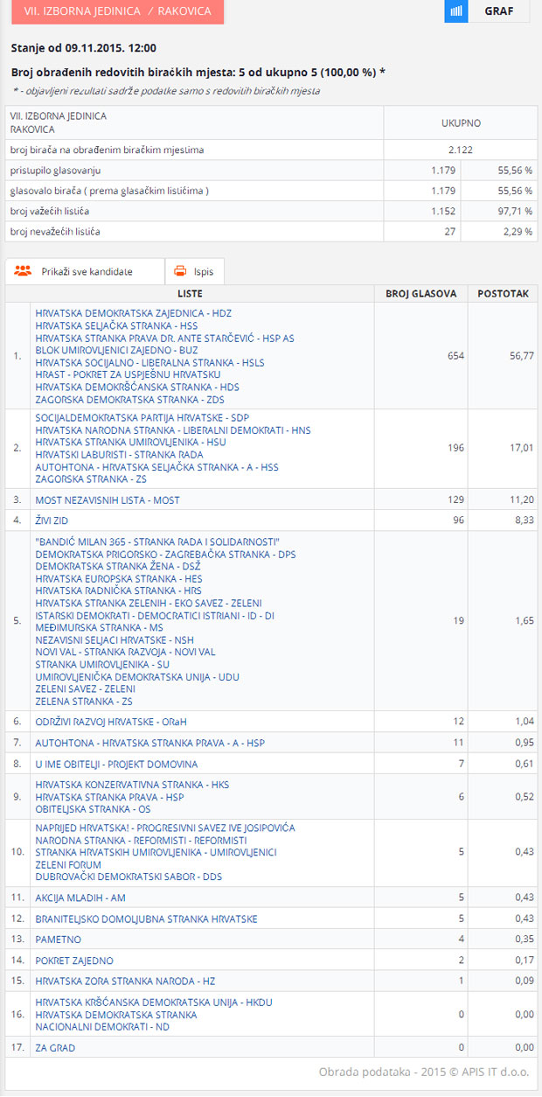542x1097 pixels.
Task: Select MOST nezavisnih lista - MOST
Action: (x=107, y=500)
